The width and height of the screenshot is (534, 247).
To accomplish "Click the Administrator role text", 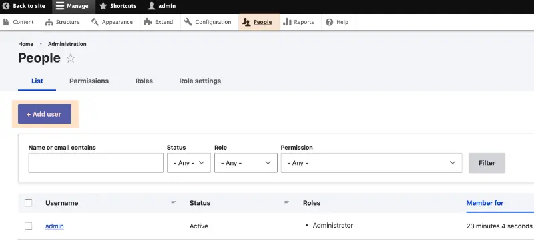I will pyautogui.click(x=332, y=226).
